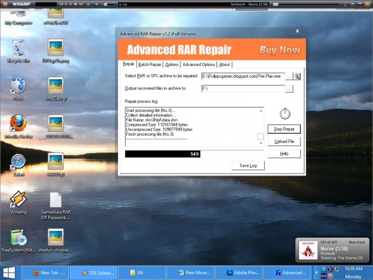373x280 pixels.
Task: Switch to New Micro... taskbar button
Action: (191, 273)
